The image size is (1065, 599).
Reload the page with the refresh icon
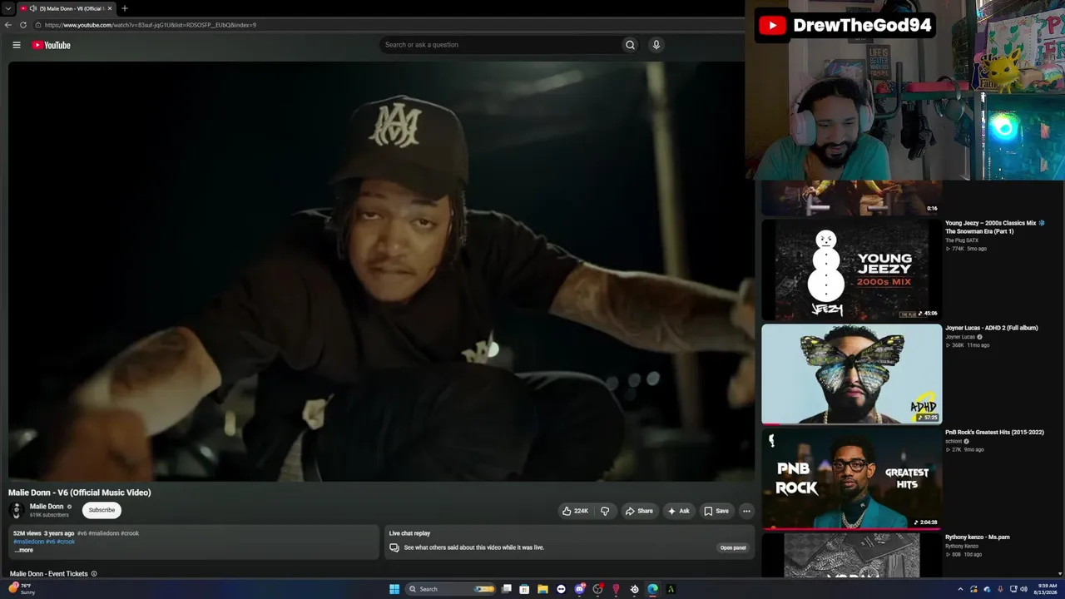23,25
